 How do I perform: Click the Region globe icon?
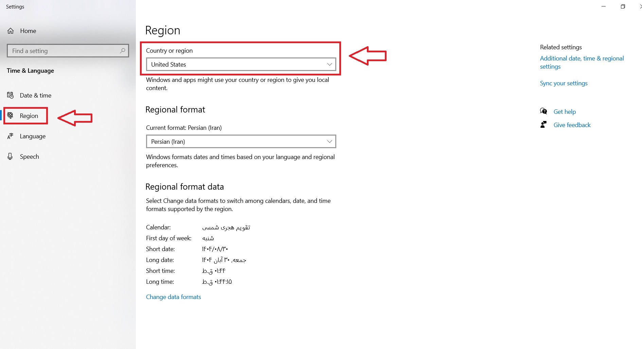click(x=11, y=116)
